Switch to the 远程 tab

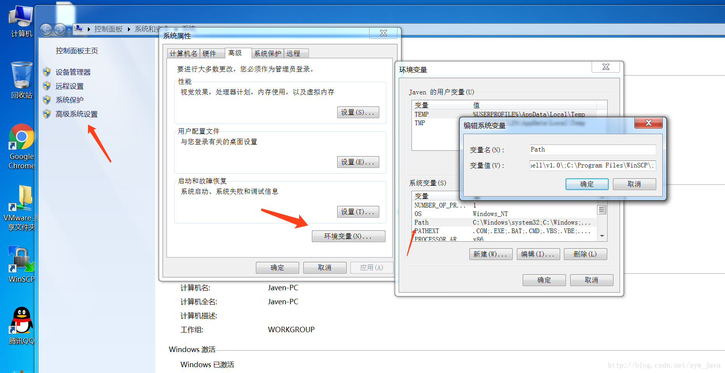296,54
